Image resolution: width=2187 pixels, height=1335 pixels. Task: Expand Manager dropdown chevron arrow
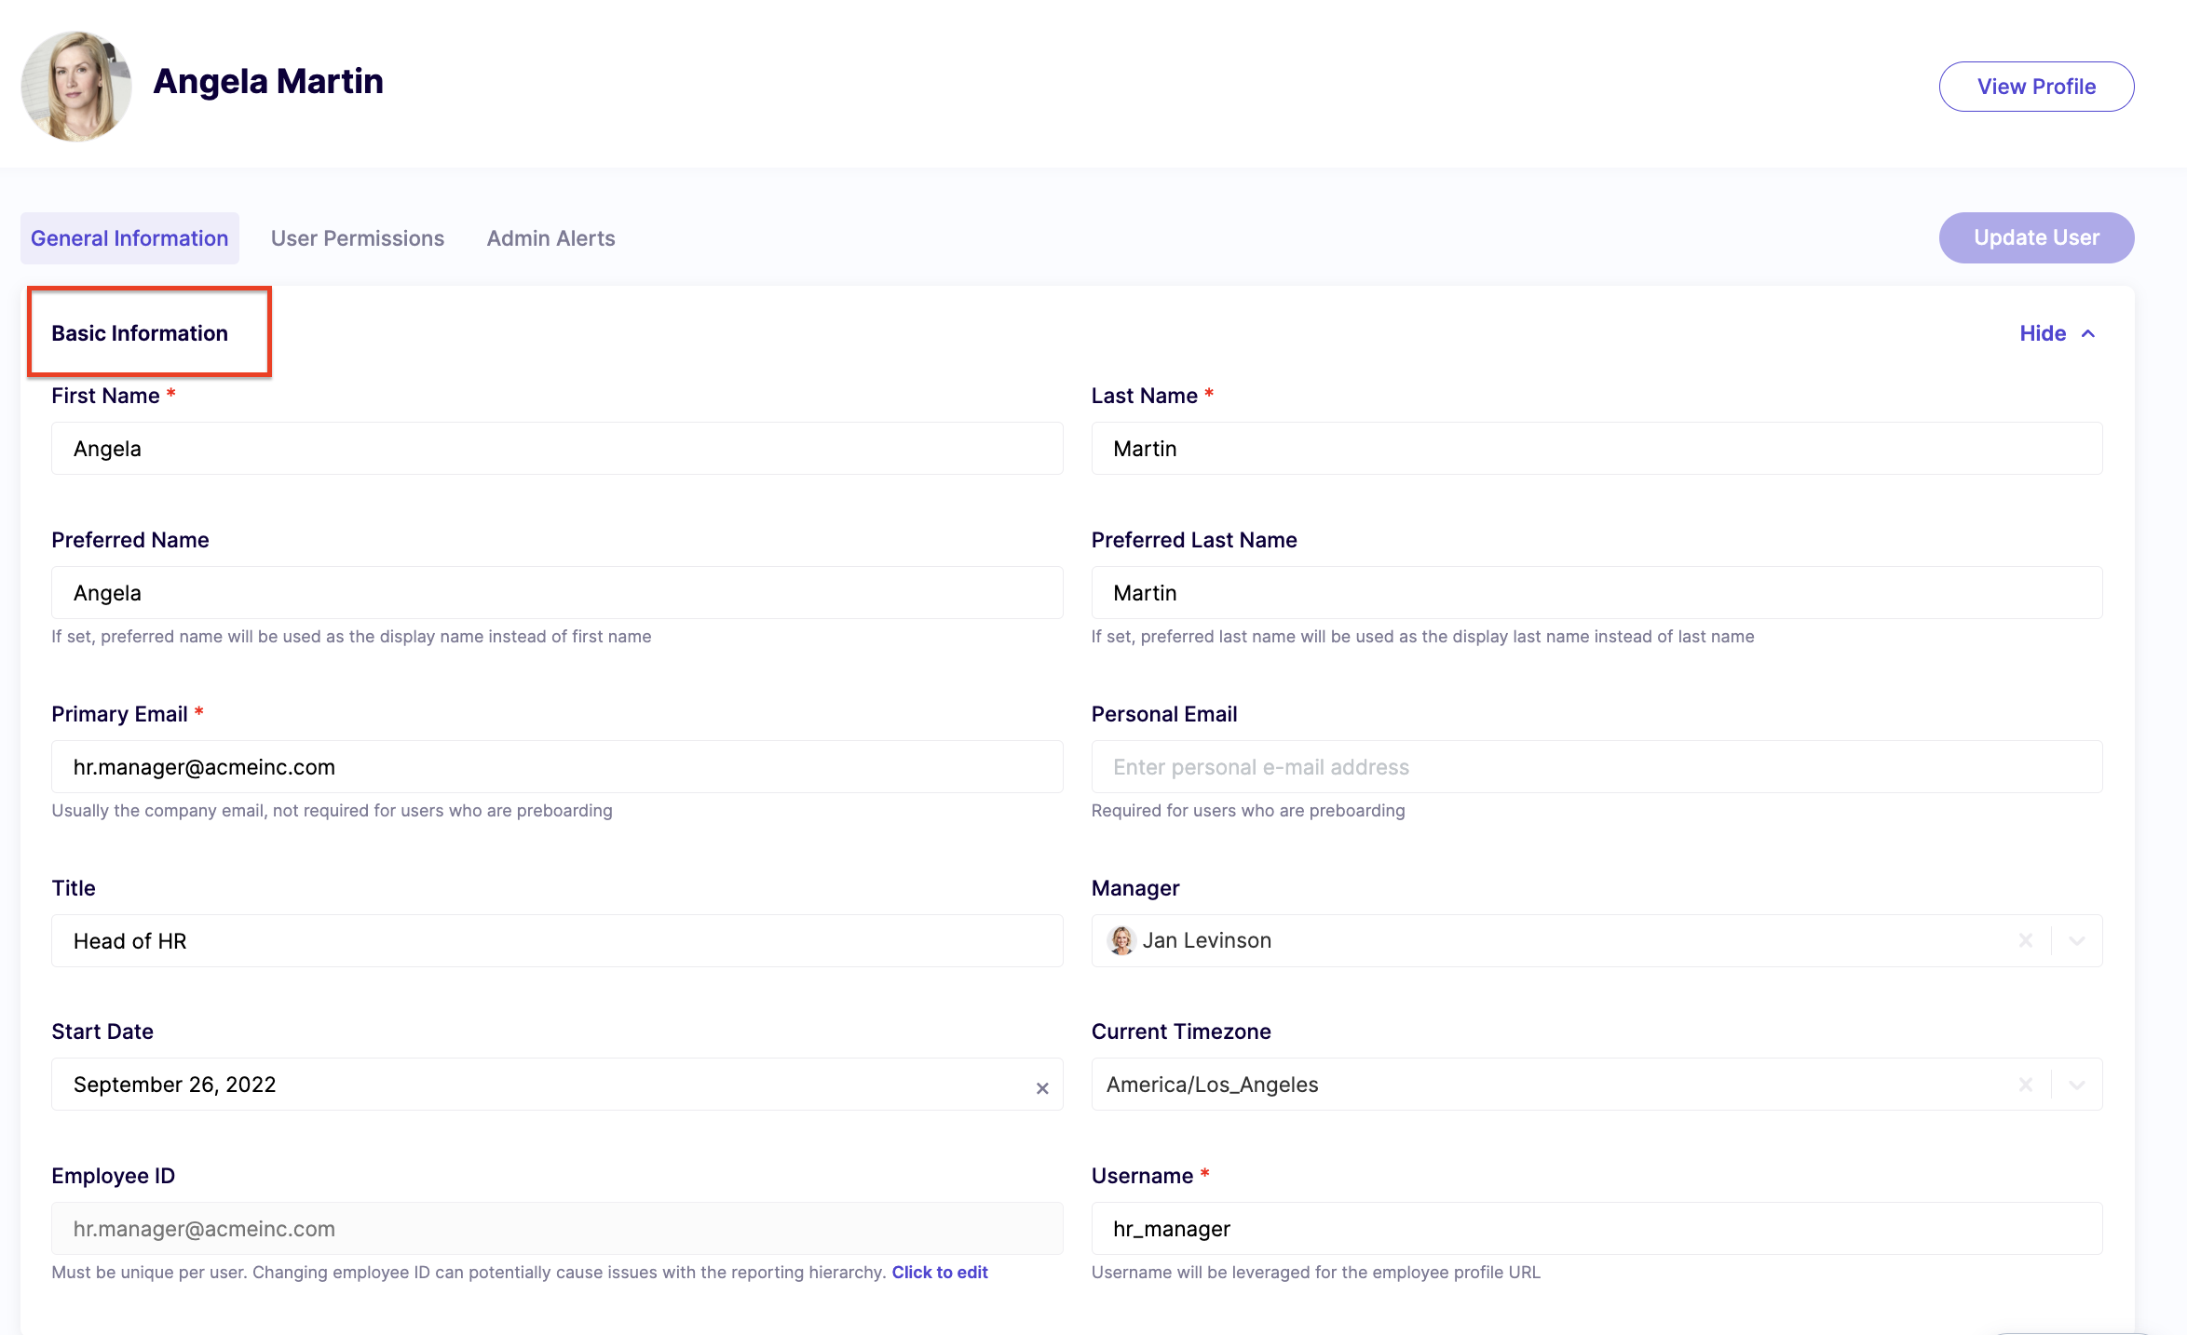[x=2076, y=941]
